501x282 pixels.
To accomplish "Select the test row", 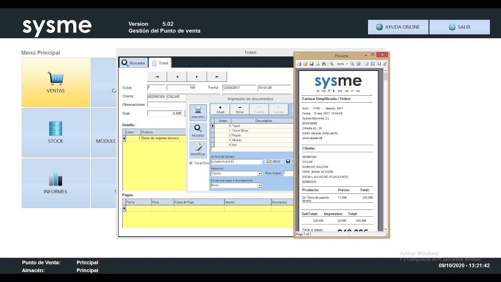I will click(252, 145).
